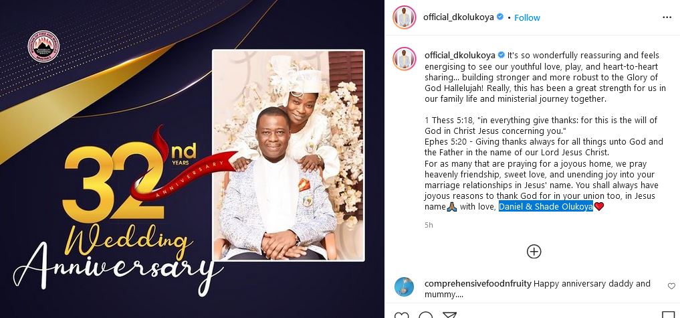Open the comment bubble icon
680x318 pixels.
click(x=426, y=315)
